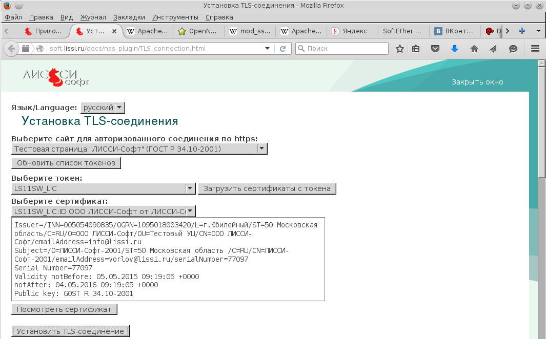
Task: Click the Поиск search field
Action: coord(343,49)
